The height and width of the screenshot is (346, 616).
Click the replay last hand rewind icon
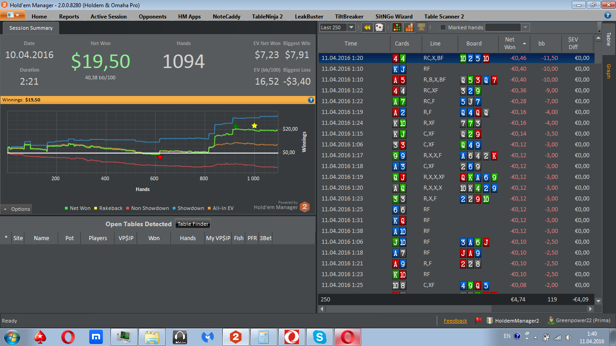[367, 27]
